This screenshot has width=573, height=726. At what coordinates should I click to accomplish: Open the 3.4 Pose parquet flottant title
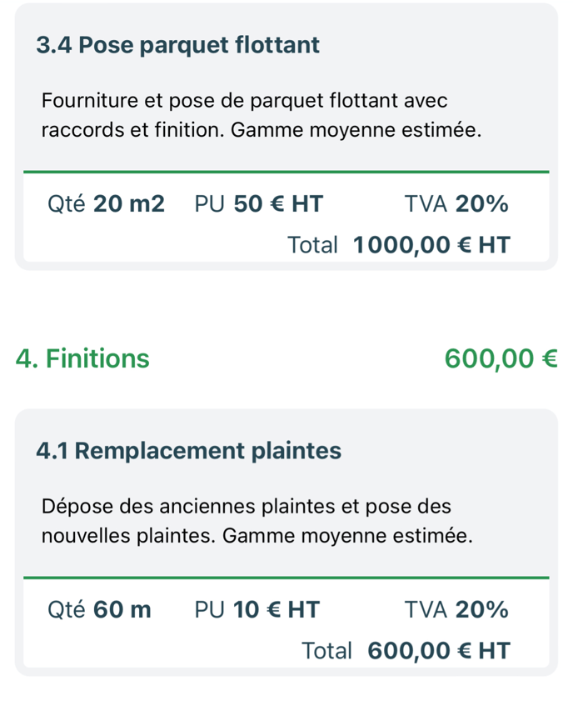pos(177,45)
